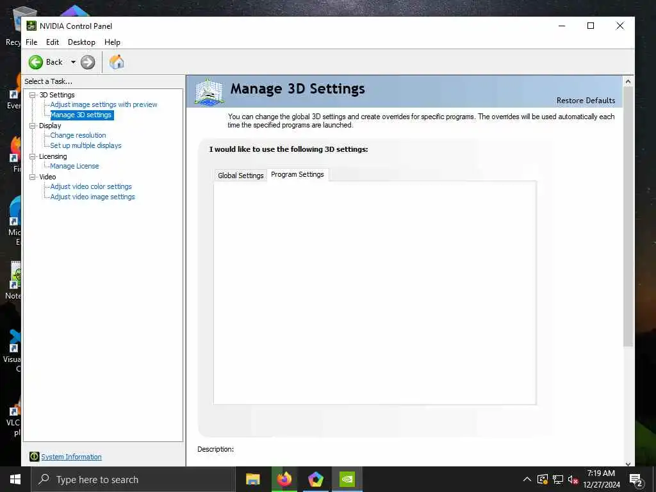
Task: Click the Windows Start button
Action: 15,479
